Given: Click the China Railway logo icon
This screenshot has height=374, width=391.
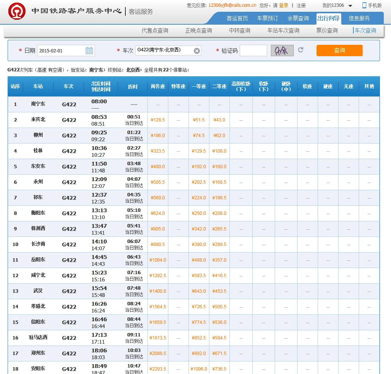Looking at the screenshot, I should pos(17,11).
